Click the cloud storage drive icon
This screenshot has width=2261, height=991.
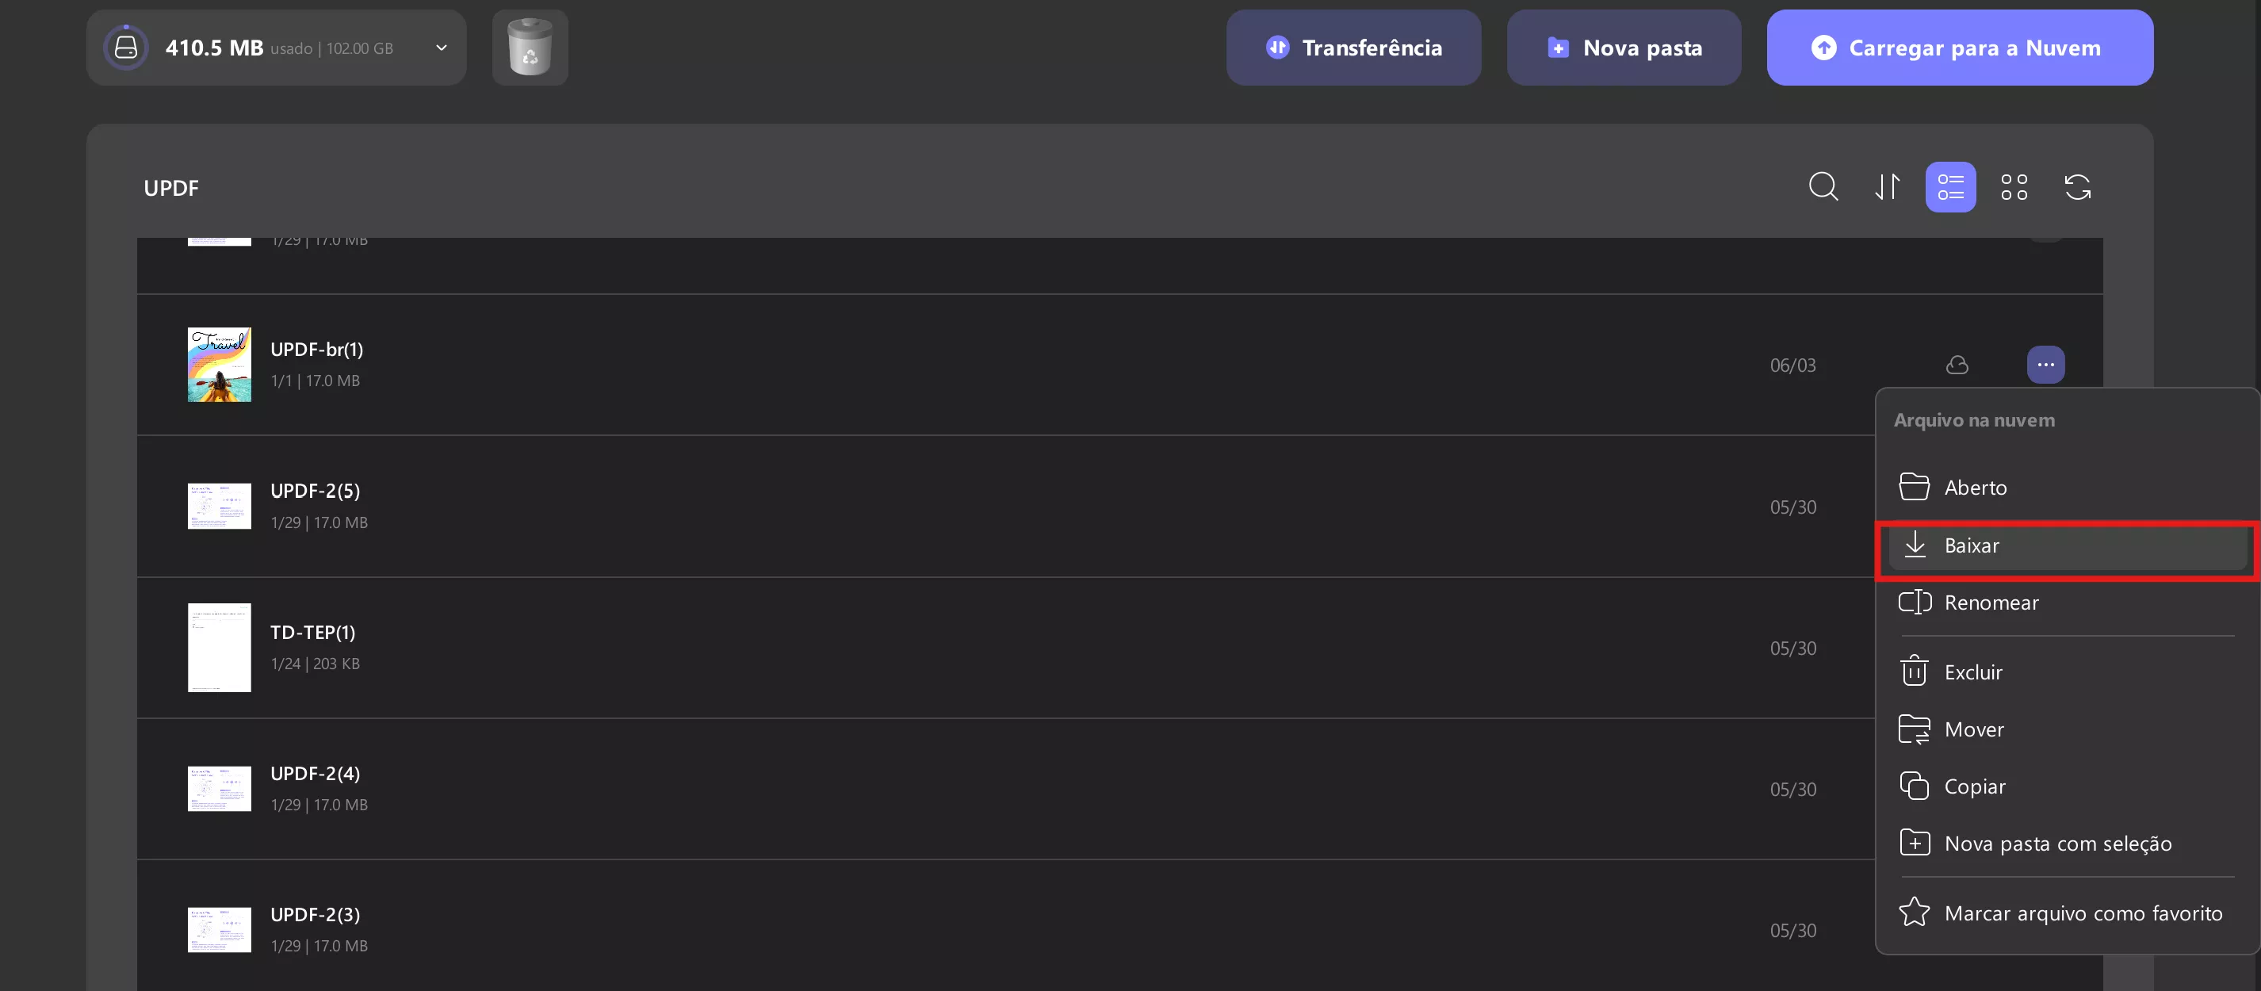pyautogui.click(x=126, y=48)
